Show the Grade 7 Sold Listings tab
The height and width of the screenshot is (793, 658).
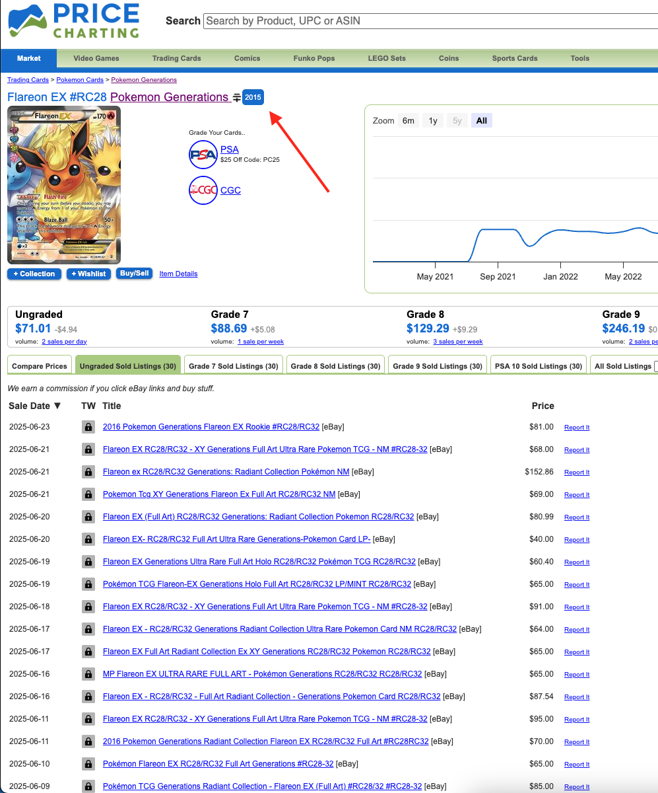[x=234, y=366]
